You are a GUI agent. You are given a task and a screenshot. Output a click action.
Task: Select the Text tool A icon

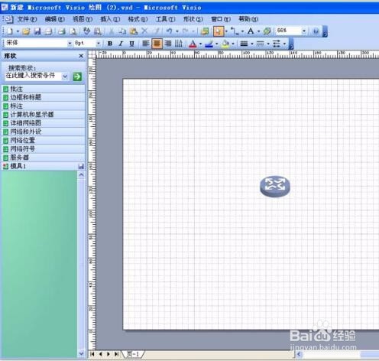(251, 31)
